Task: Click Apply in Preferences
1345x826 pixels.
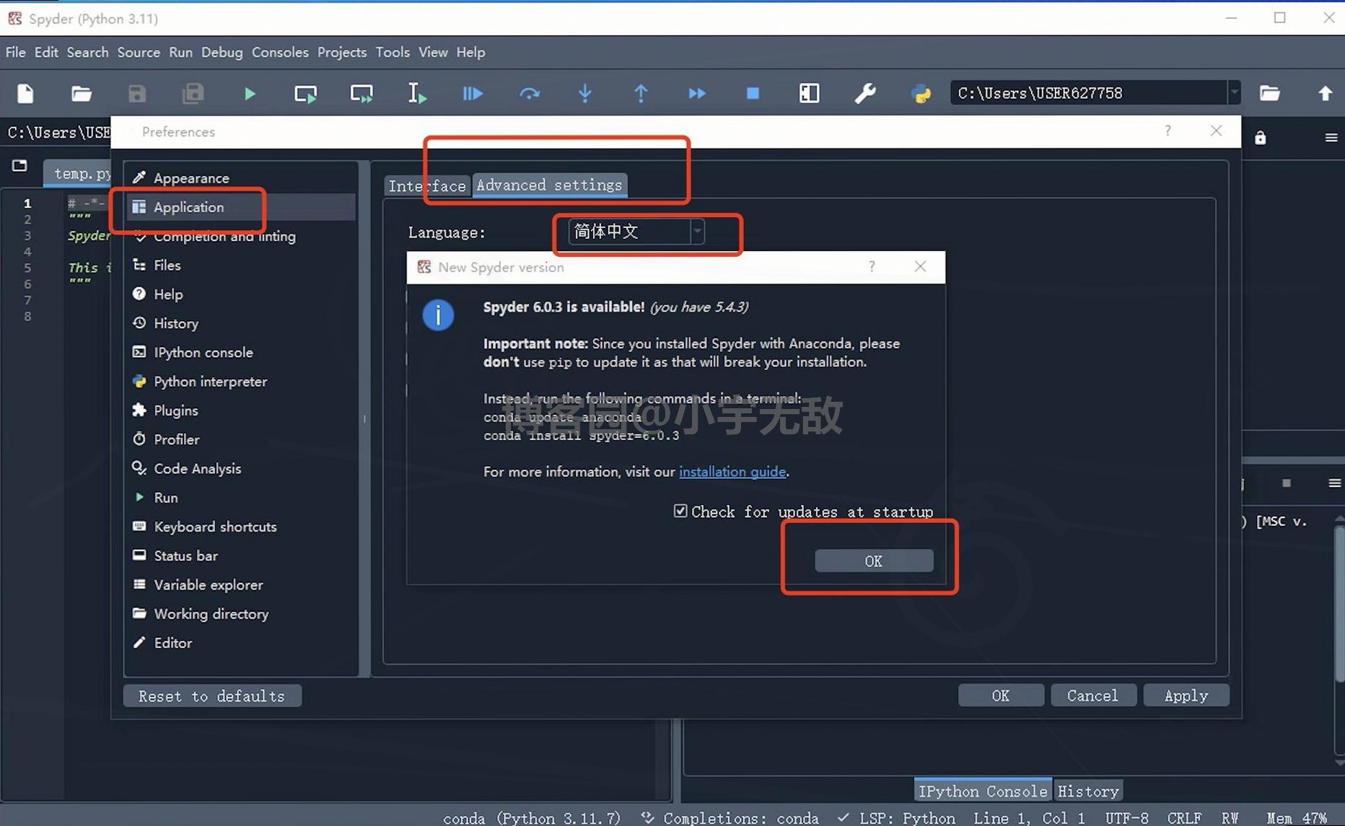Action: pos(1186,695)
